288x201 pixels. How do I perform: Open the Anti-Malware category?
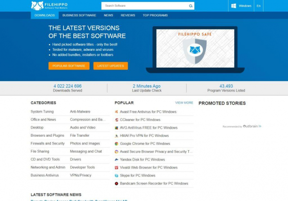80,111
